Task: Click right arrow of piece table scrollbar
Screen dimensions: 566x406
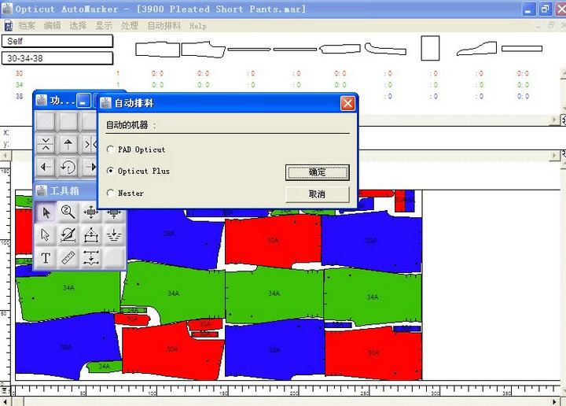Action: tap(555, 120)
